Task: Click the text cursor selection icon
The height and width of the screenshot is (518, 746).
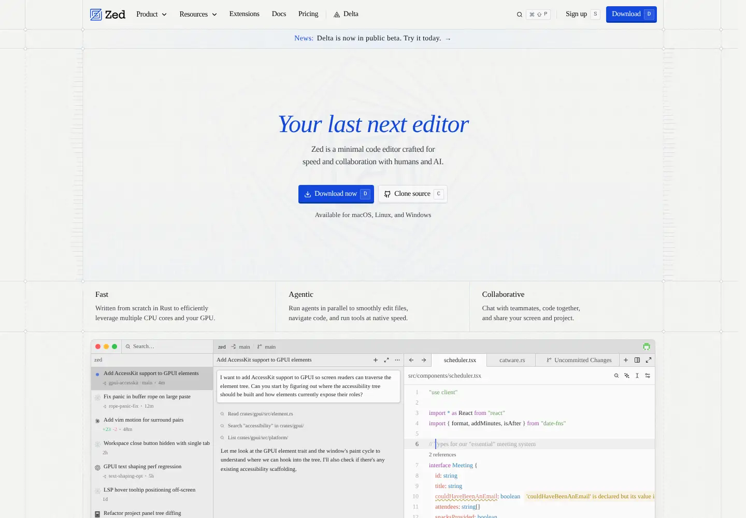Action: click(637, 376)
